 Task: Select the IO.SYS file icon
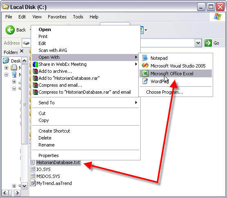click(x=33, y=169)
